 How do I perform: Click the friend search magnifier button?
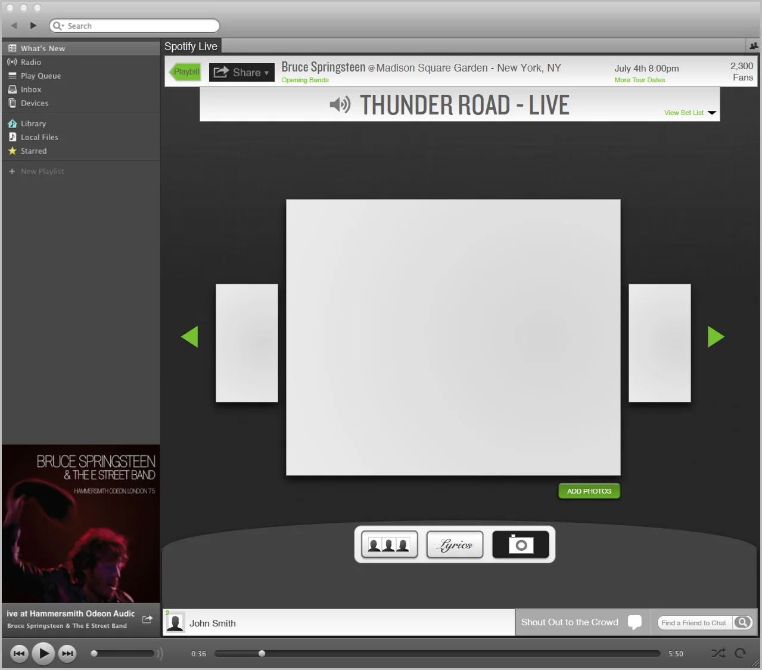click(742, 622)
